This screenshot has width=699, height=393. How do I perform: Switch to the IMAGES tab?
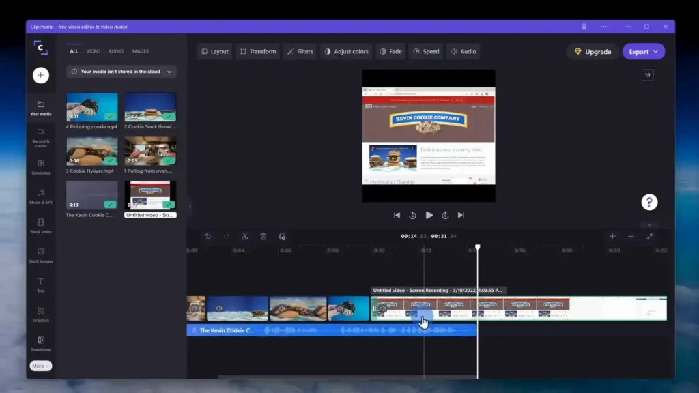tap(140, 50)
